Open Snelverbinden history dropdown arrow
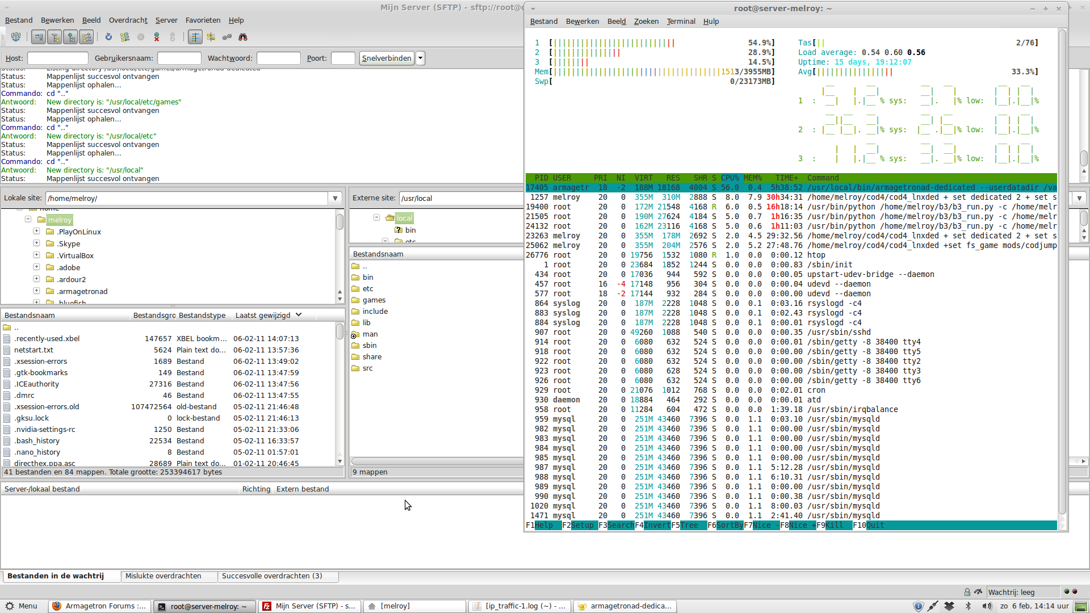 click(x=420, y=58)
